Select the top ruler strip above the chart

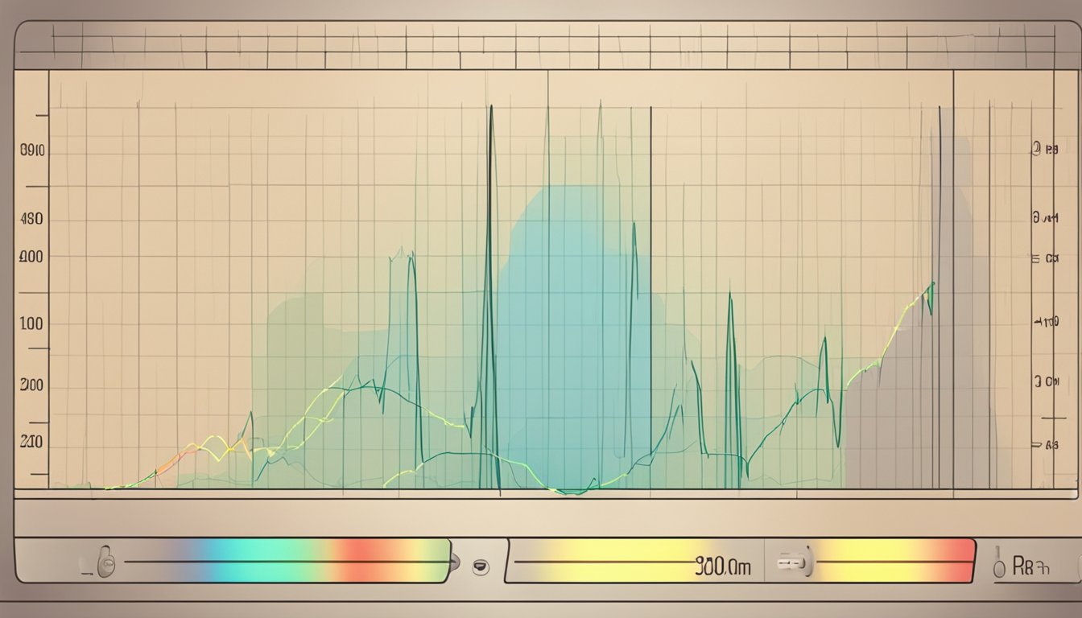point(539,44)
